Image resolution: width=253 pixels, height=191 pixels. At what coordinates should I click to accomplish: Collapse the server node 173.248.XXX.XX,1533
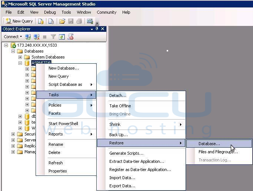6,45
